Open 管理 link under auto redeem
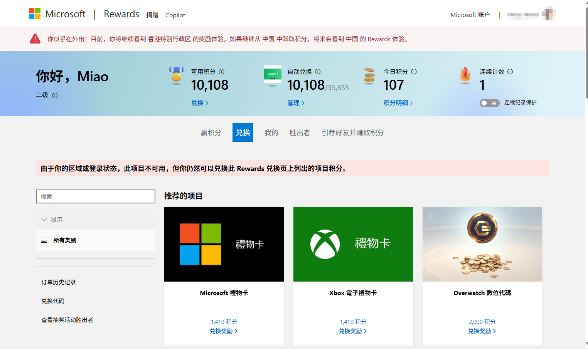 click(296, 103)
